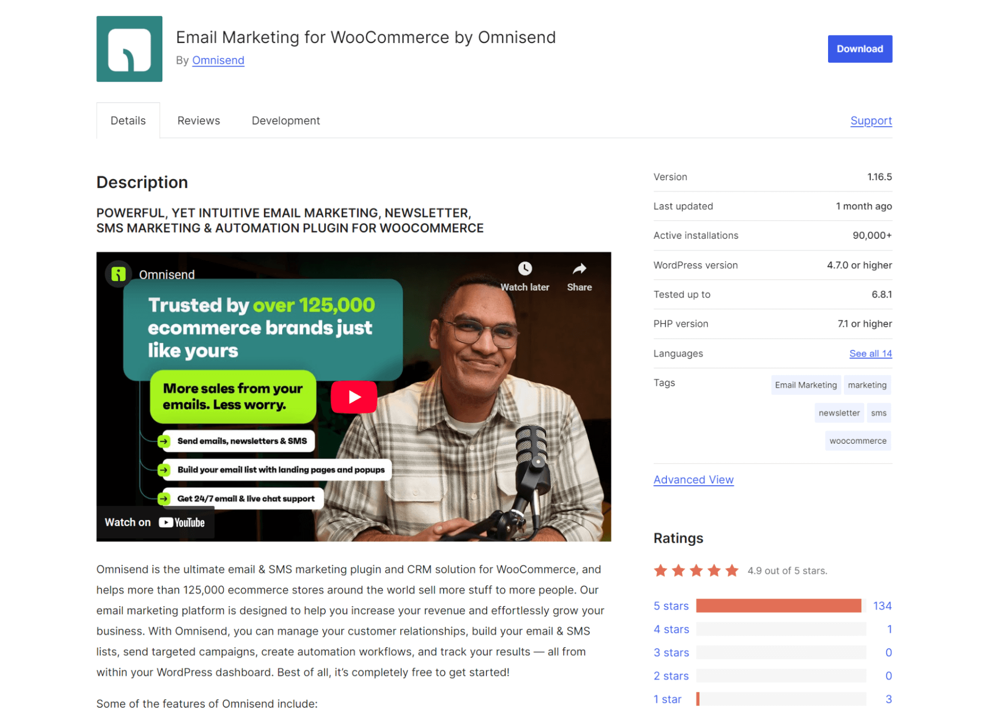The image size is (990, 718).
Task: Click the 5 stars rating bar
Action: pos(781,606)
